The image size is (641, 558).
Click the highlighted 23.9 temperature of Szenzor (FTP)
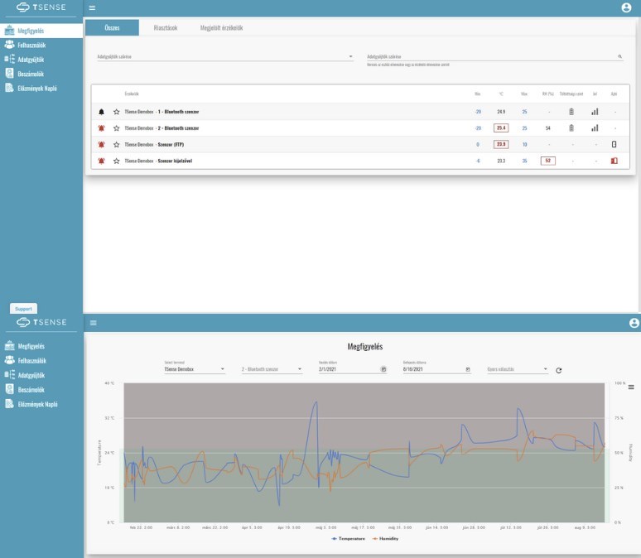[501, 144]
